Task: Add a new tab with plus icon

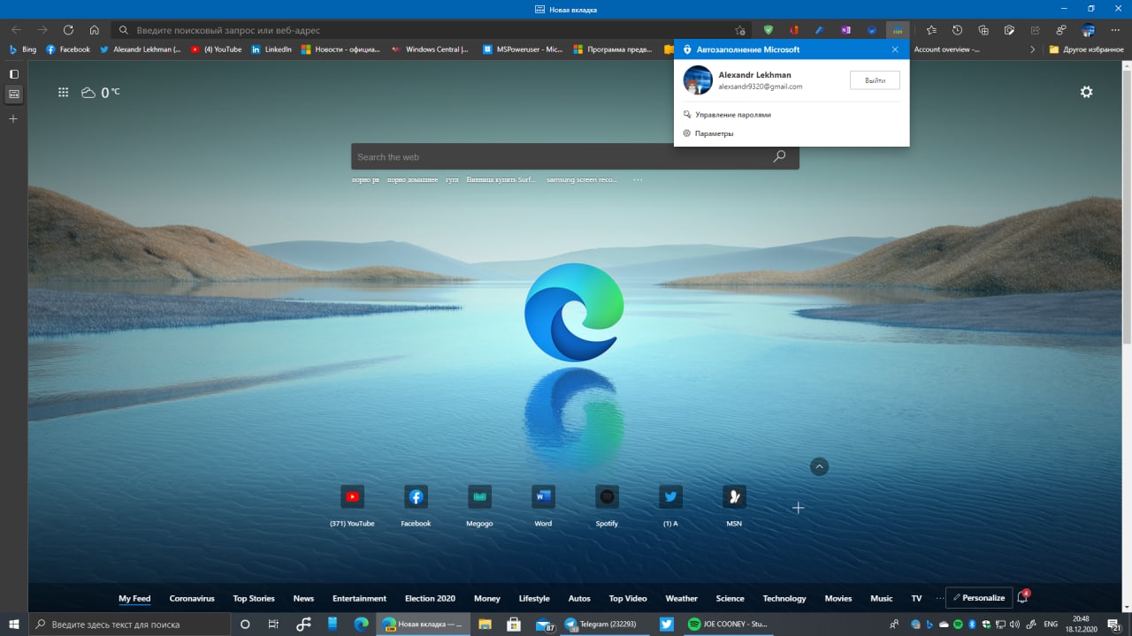Action: pyautogui.click(x=13, y=118)
